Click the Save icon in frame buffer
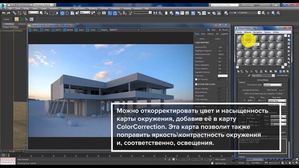The height and width of the screenshot is (168, 299). [30, 30]
